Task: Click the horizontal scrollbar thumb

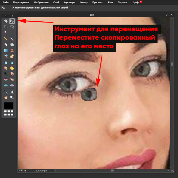Action: click(112, 171)
